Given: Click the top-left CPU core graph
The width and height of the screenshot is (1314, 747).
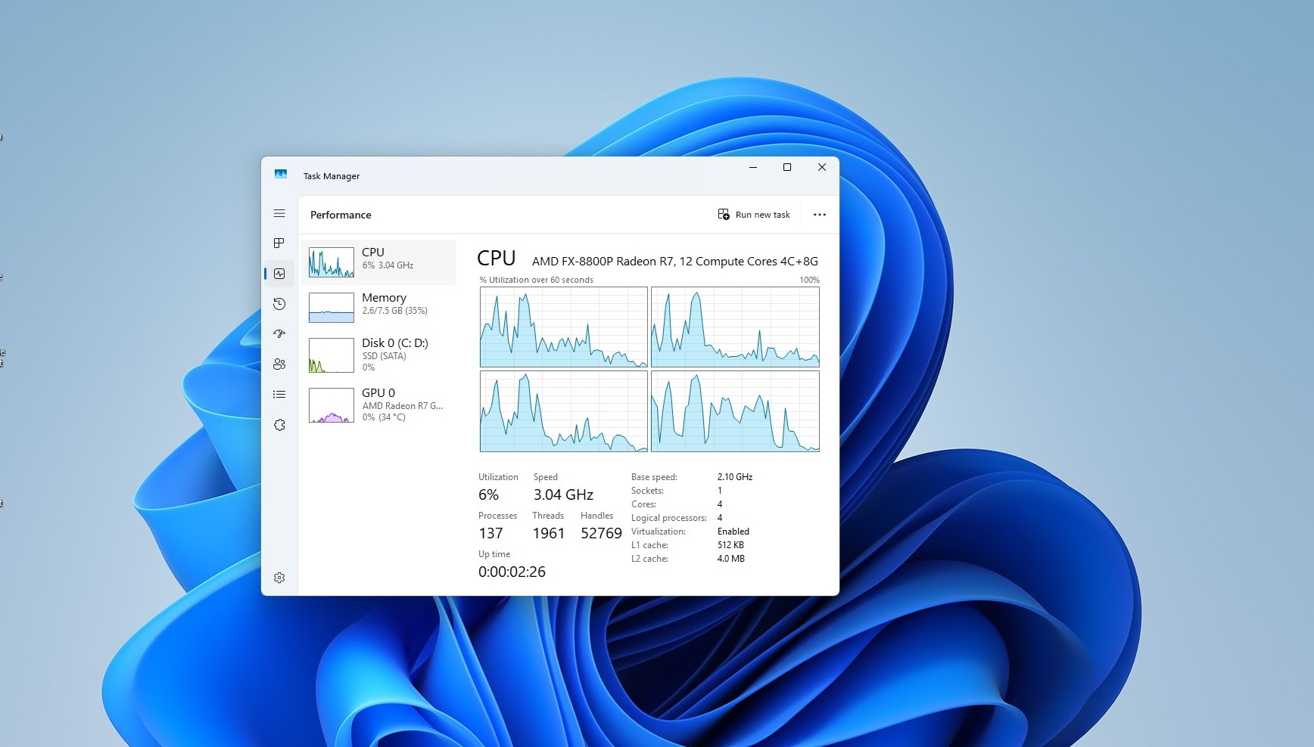Looking at the screenshot, I should pyautogui.click(x=563, y=327).
